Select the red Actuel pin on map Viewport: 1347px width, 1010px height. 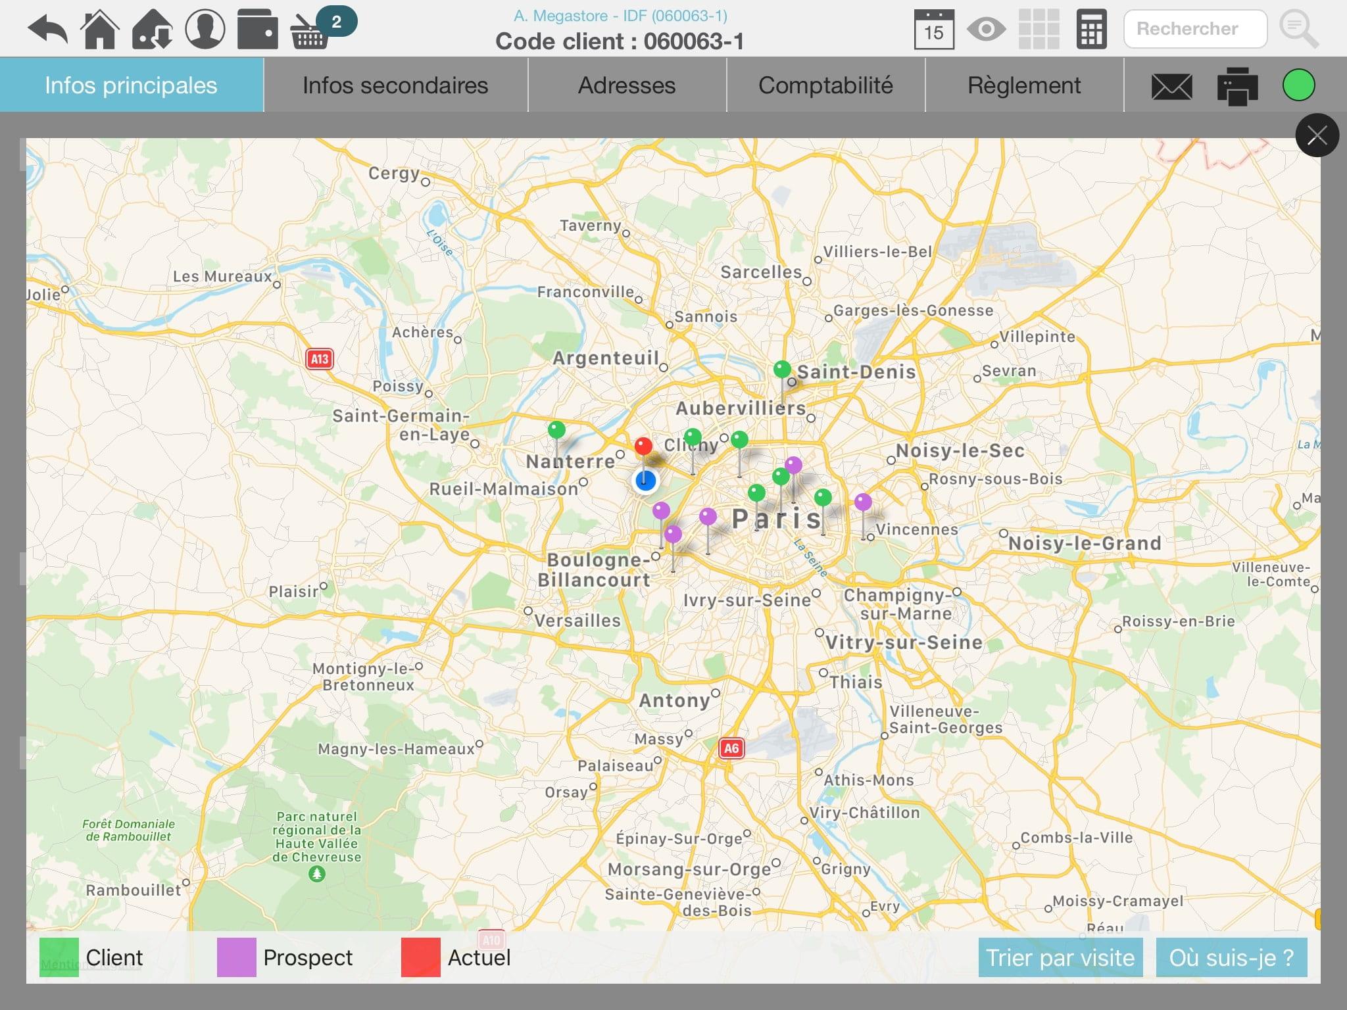coord(643,447)
